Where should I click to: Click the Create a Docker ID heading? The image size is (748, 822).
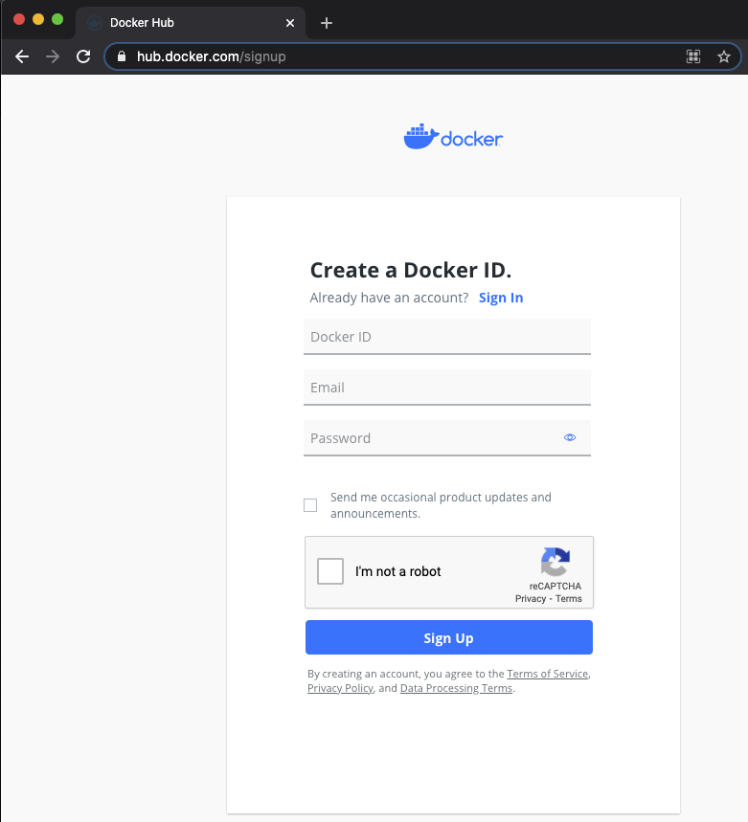411,271
